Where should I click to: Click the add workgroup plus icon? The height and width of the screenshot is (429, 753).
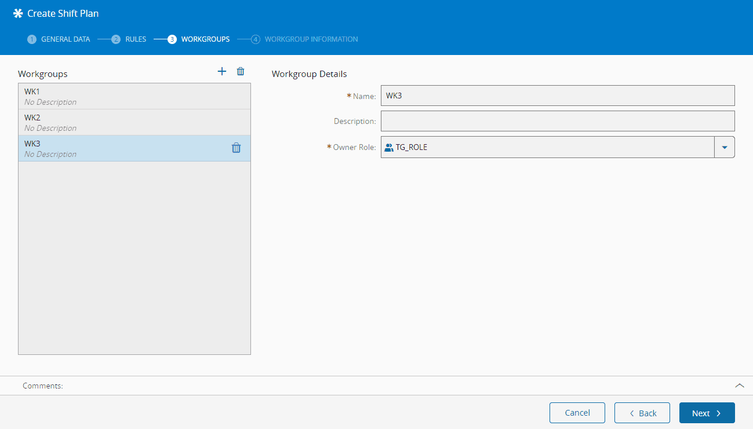coord(221,71)
